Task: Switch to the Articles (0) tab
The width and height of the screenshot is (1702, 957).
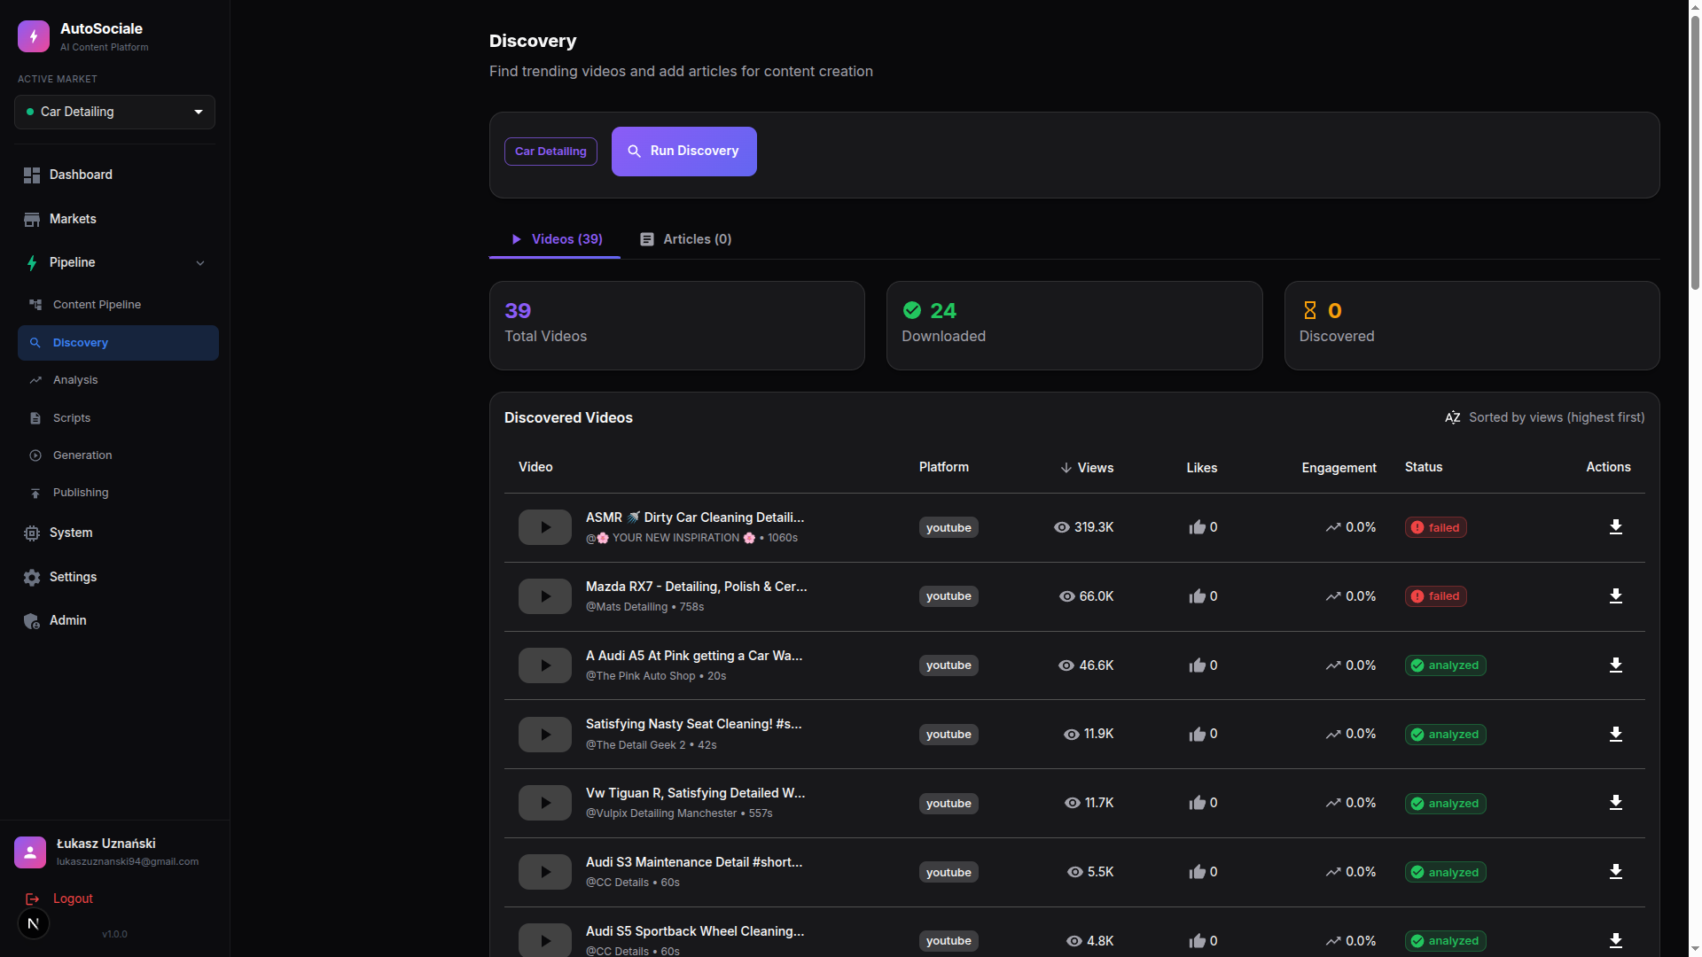Action: (685, 239)
